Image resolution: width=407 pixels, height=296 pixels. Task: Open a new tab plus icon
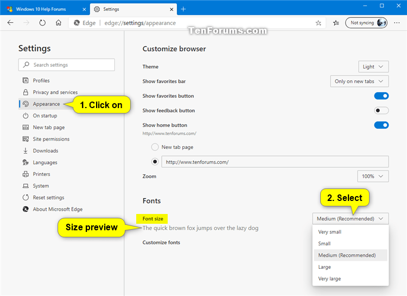point(183,9)
